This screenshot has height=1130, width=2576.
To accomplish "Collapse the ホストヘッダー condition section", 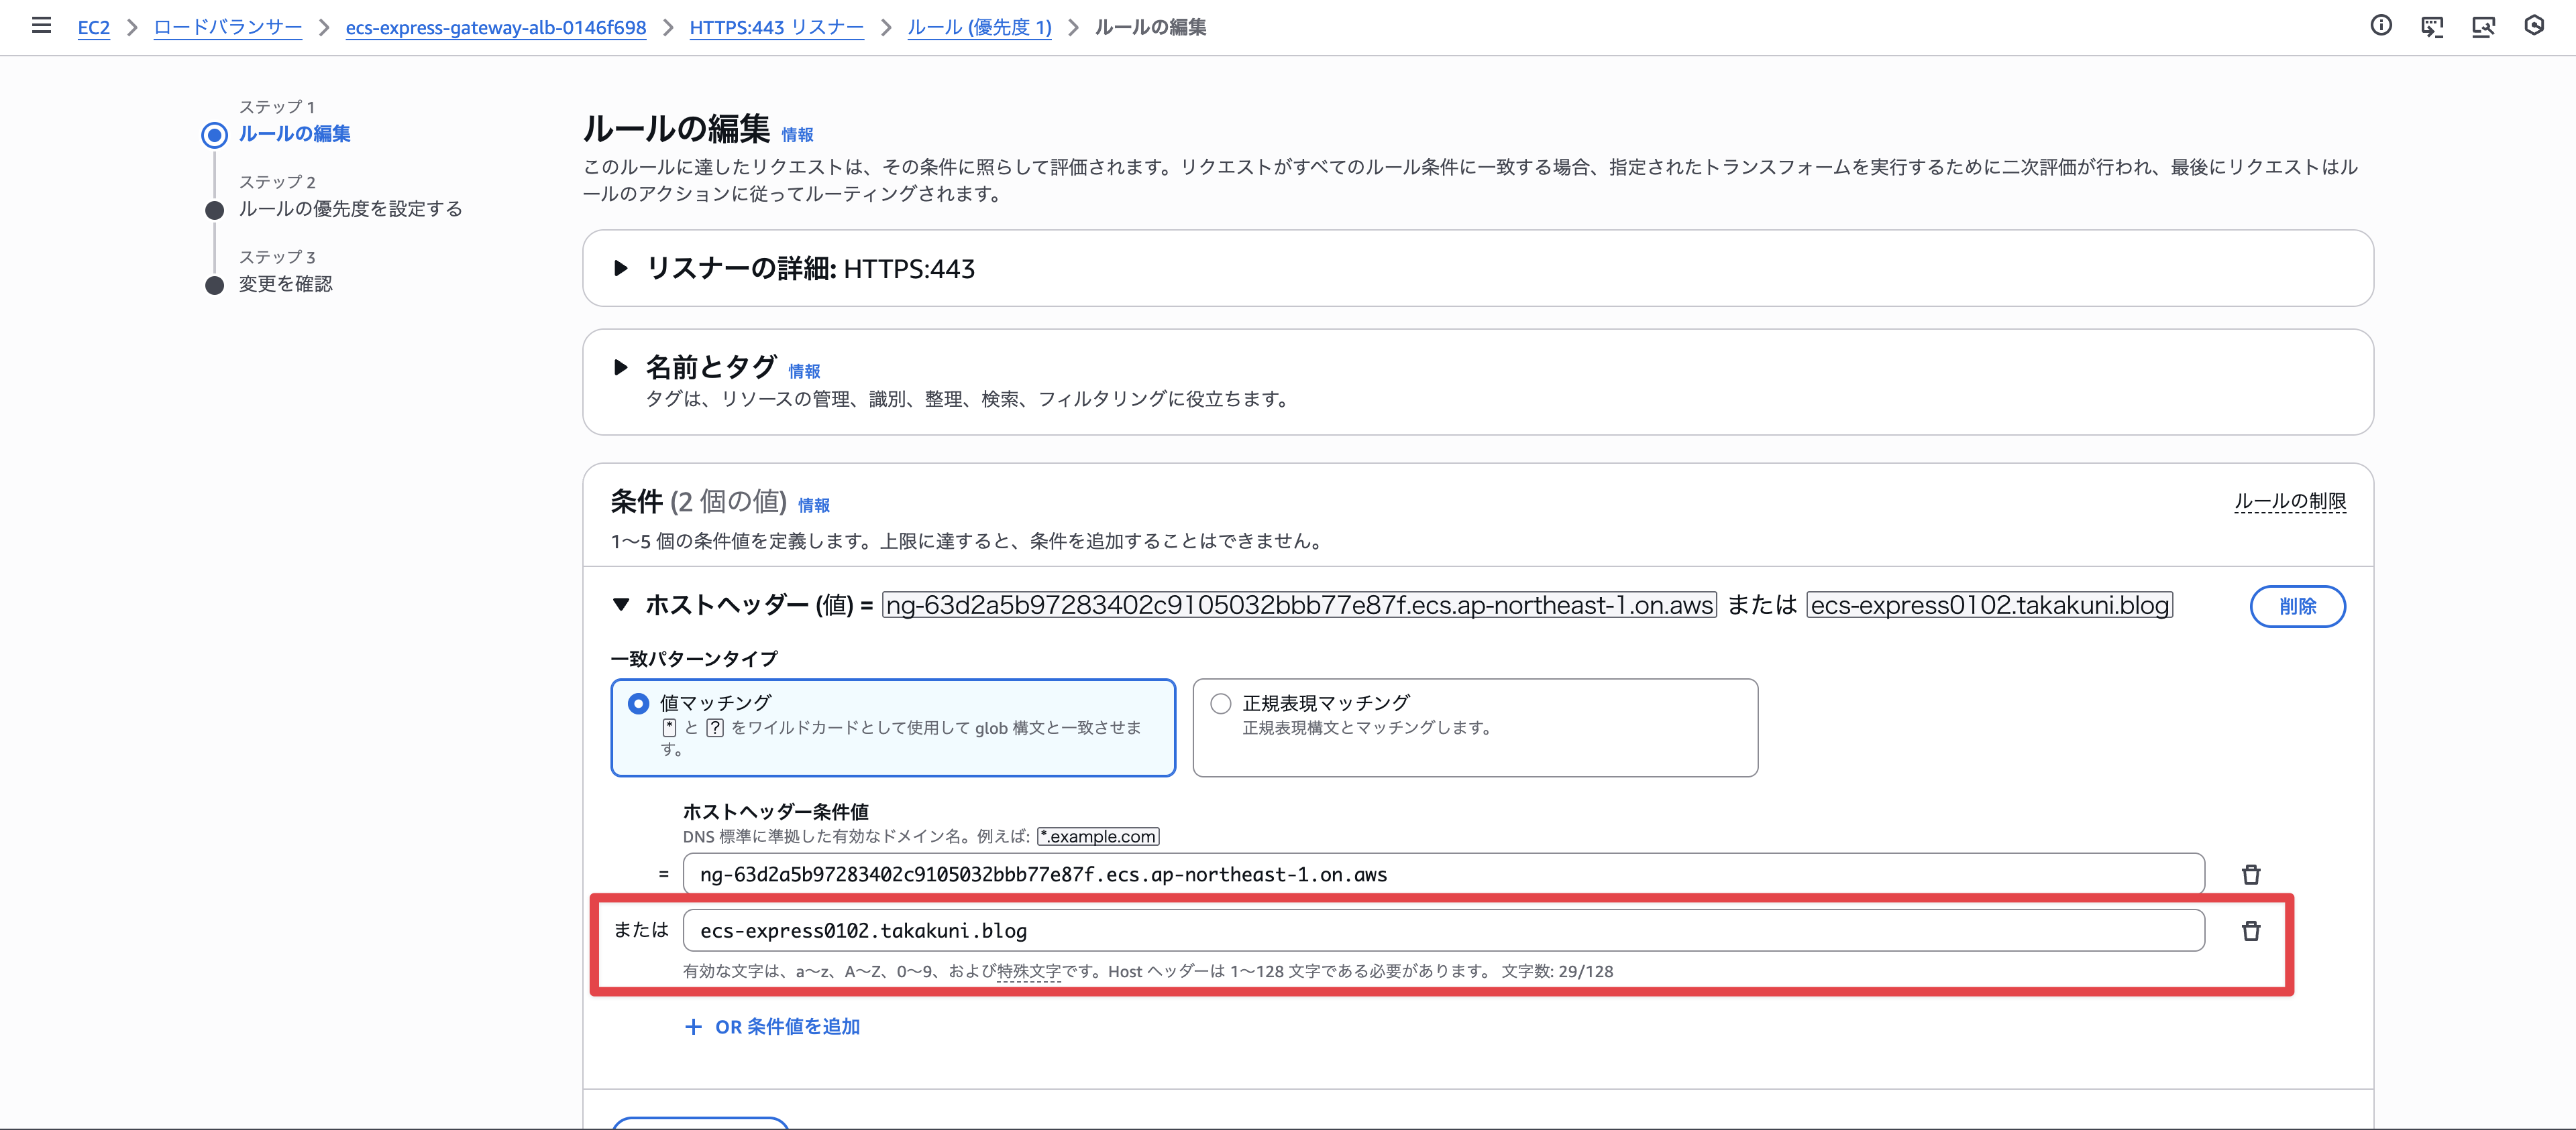I will (x=621, y=605).
